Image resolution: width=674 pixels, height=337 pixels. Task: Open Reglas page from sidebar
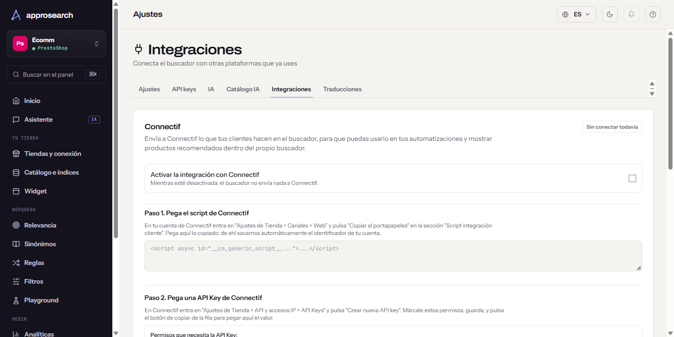tap(56, 263)
